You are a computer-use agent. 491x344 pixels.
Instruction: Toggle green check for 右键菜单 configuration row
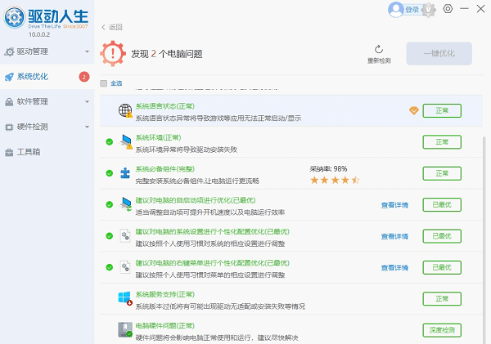click(x=110, y=267)
